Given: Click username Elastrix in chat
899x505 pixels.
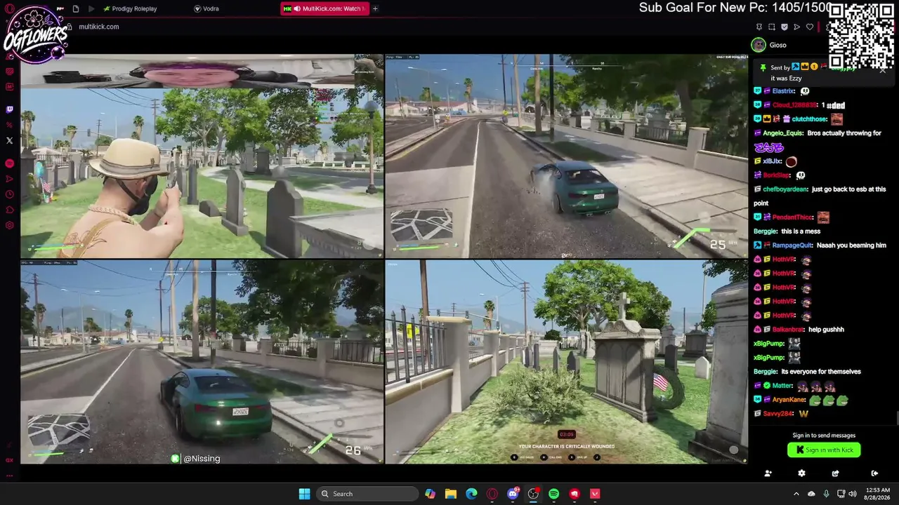Looking at the screenshot, I should [783, 91].
